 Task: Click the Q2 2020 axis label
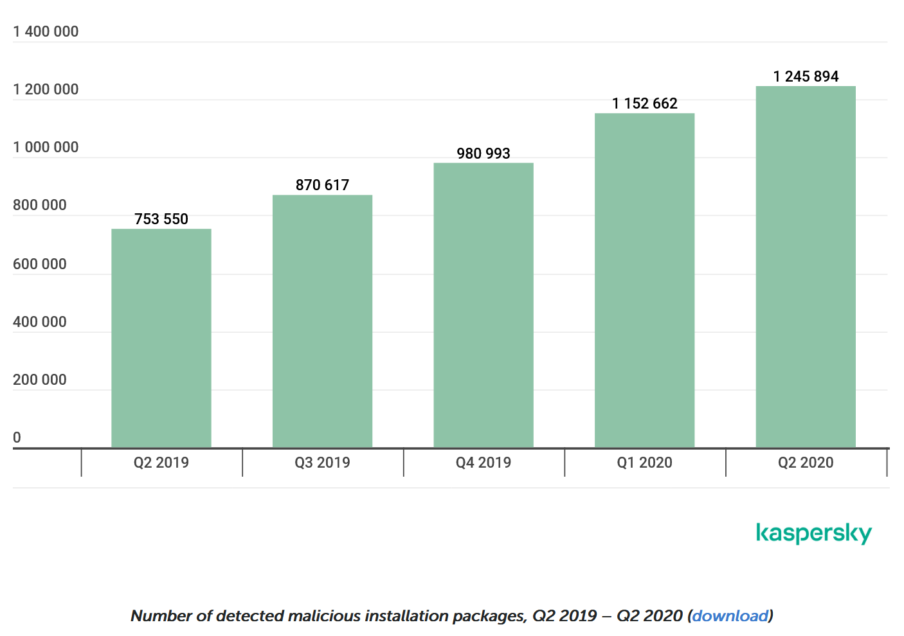[806, 463]
